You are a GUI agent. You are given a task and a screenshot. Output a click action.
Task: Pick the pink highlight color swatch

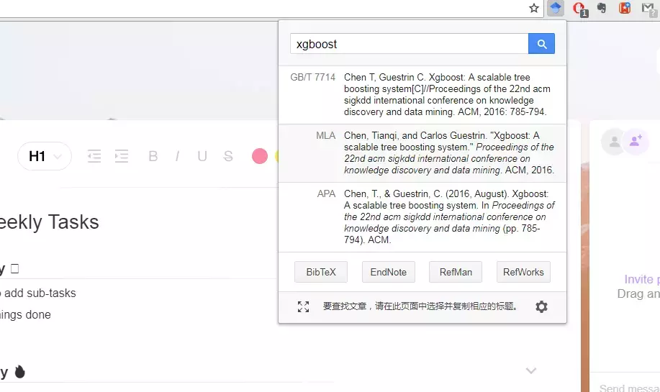(260, 156)
